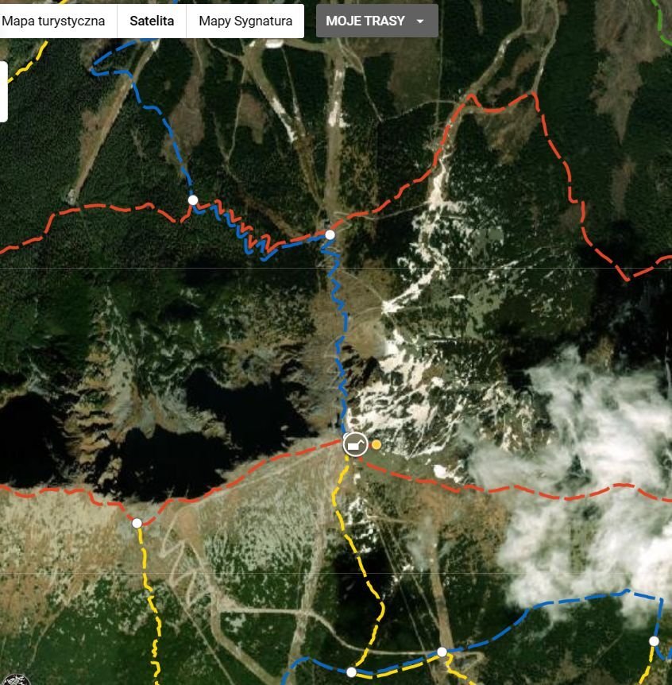Image resolution: width=672 pixels, height=685 pixels.
Task: Click the waypoint where lakeside red trail meets yellow
Action: pyautogui.click(x=137, y=523)
